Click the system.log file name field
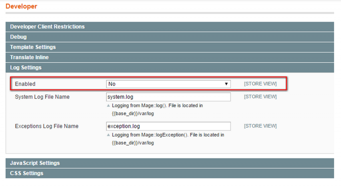The width and height of the screenshot is (341, 187). pyautogui.click(x=168, y=97)
